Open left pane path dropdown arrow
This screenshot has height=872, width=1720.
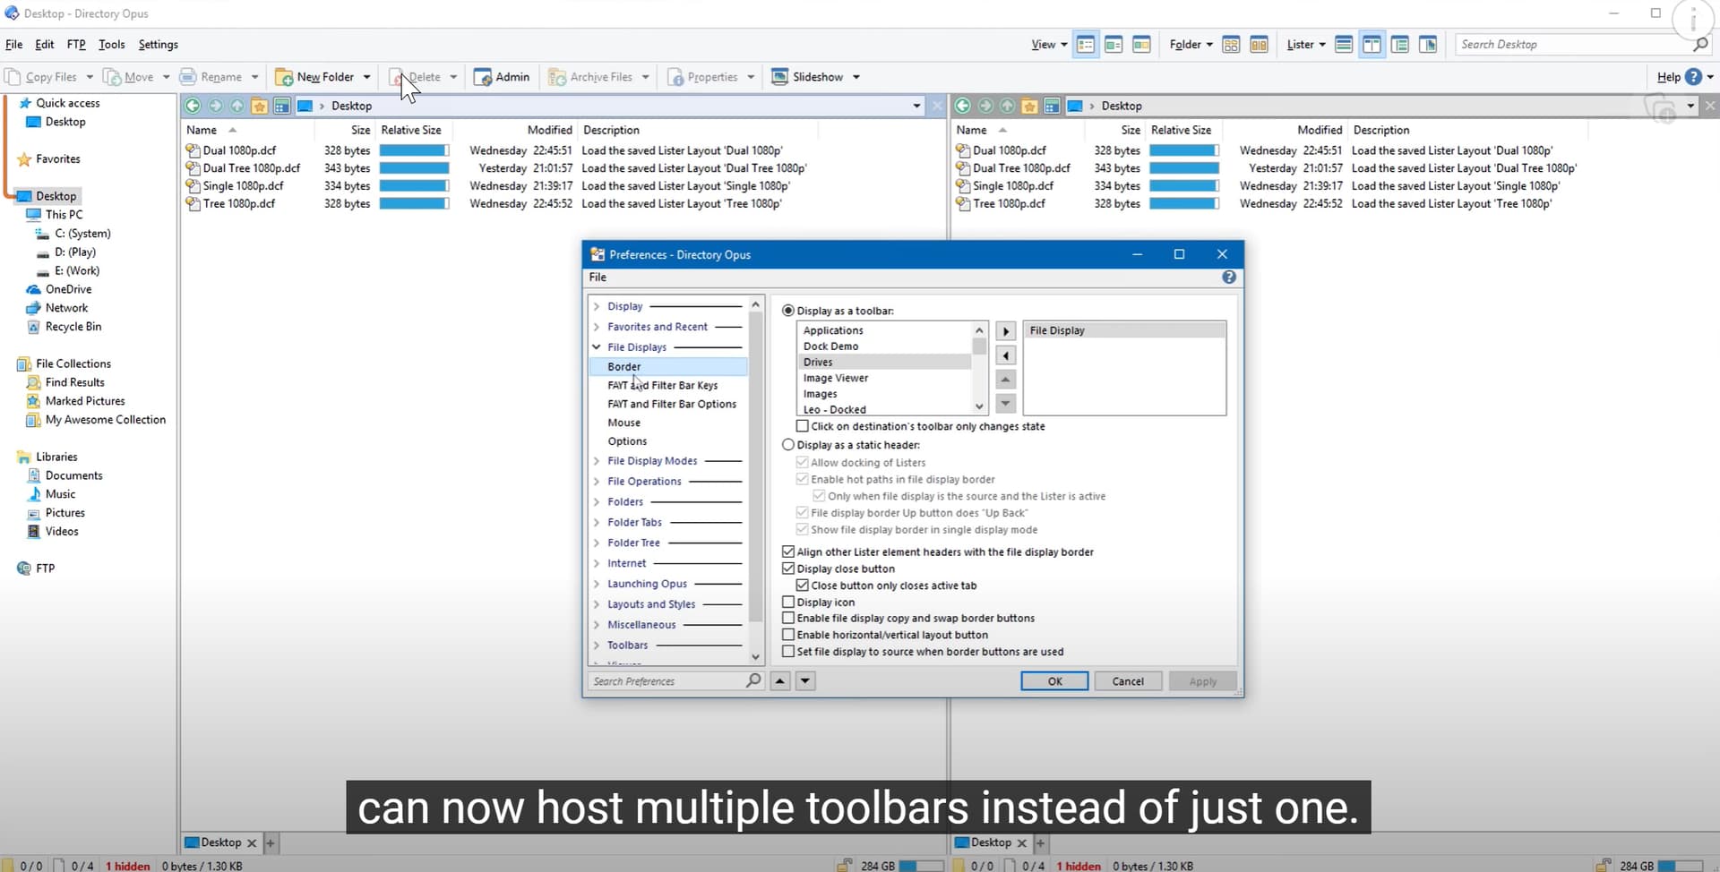pyautogui.click(x=916, y=106)
